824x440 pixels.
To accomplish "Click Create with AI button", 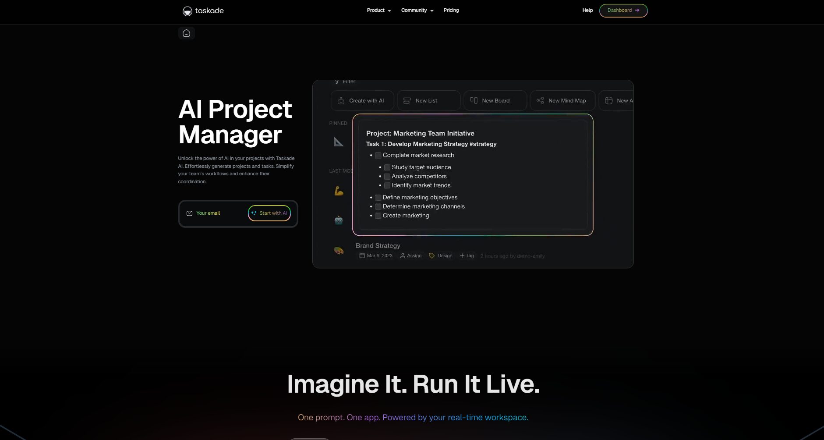I will pos(362,101).
